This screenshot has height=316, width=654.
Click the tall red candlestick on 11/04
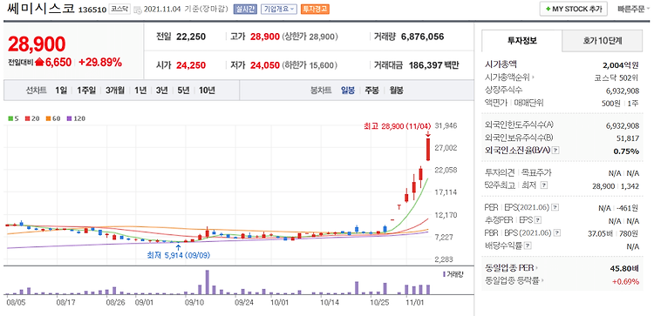click(x=428, y=149)
